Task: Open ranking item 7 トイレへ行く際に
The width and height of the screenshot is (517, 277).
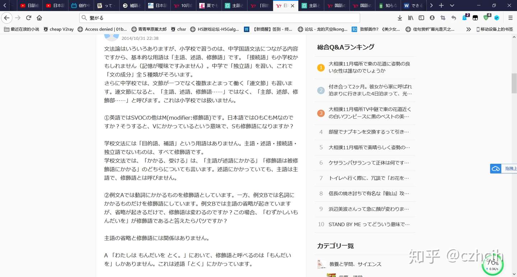Action: [365, 178]
